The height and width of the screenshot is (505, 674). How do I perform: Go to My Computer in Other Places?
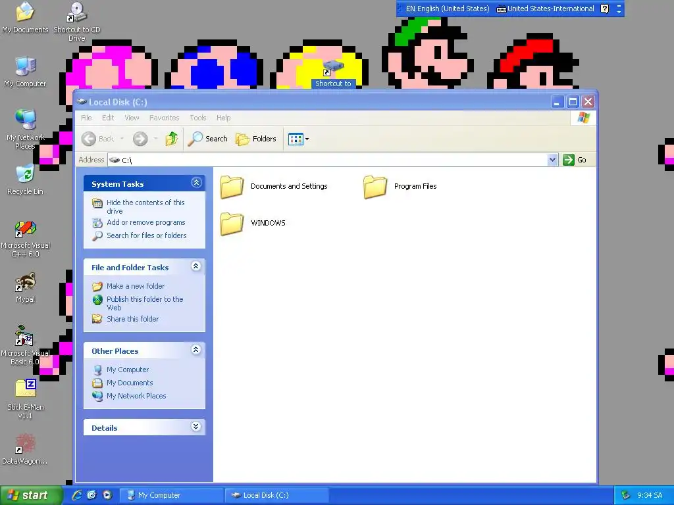click(x=128, y=370)
